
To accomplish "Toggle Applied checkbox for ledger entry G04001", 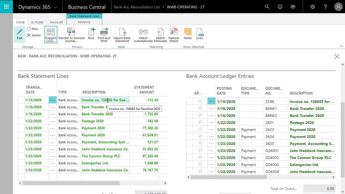I will click(200, 150).
